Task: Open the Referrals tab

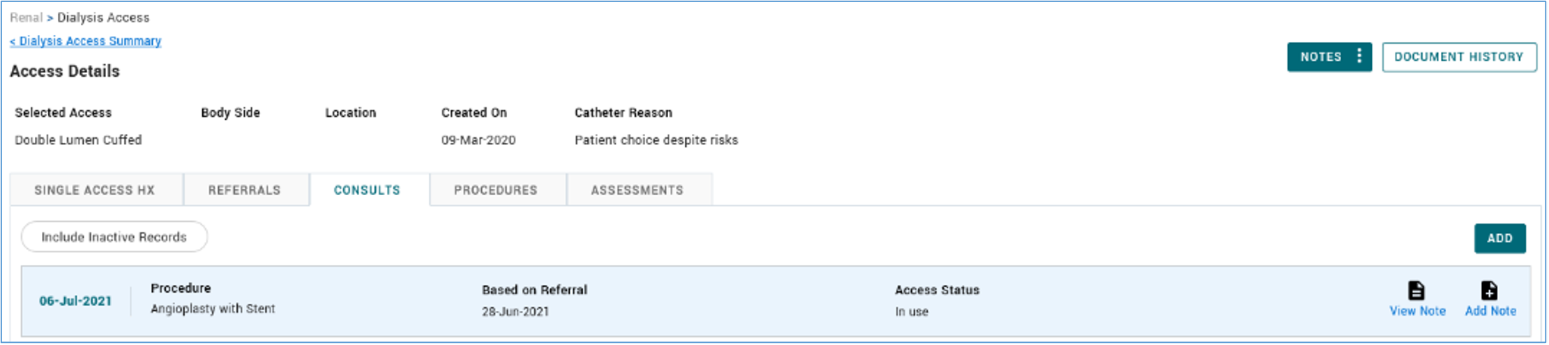Action: [x=245, y=190]
